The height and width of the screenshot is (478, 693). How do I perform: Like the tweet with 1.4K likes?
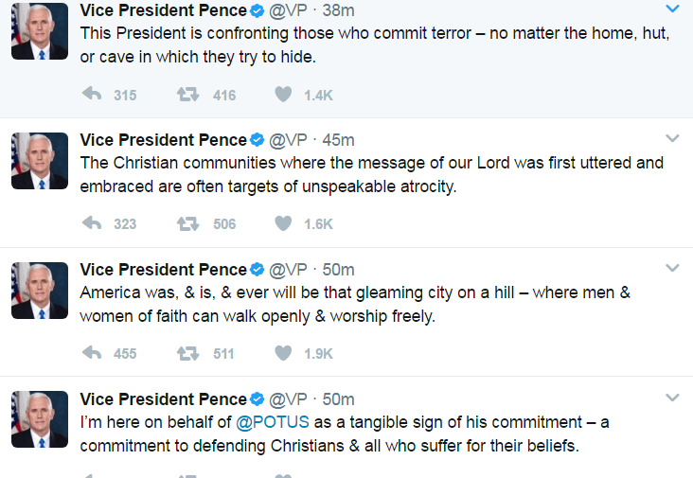tap(282, 95)
